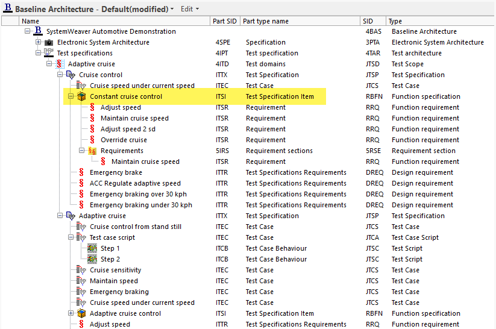
Task: Click the Test domains part type cell
Action: (x=265, y=64)
